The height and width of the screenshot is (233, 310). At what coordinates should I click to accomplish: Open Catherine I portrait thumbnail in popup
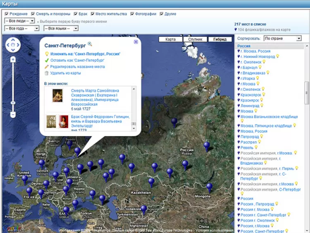click(57, 96)
